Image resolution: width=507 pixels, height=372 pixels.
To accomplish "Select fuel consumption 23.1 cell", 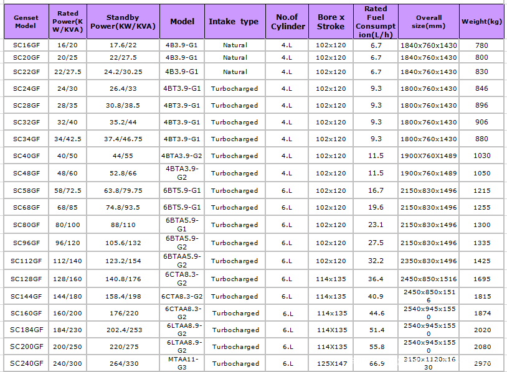I will [376, 225].
